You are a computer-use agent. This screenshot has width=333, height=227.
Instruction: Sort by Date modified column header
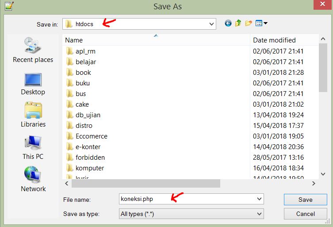pos(285,40)
